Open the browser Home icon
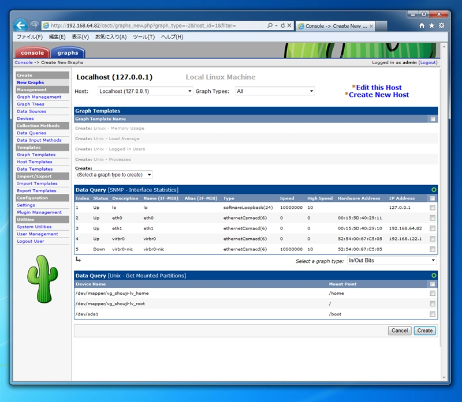 click(422, 25)
